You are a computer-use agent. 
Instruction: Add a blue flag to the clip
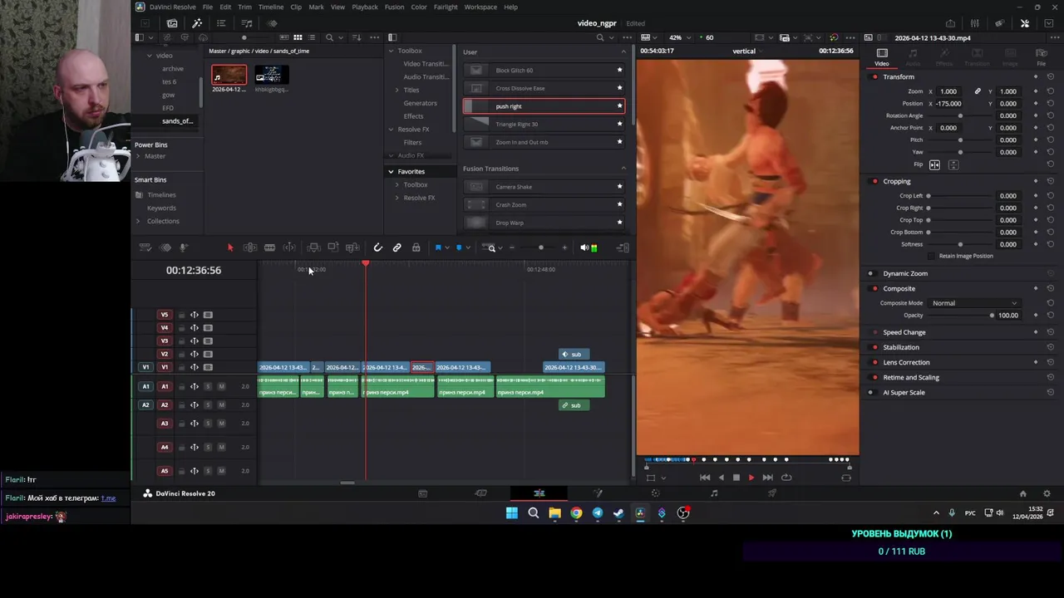click(438, 248)
